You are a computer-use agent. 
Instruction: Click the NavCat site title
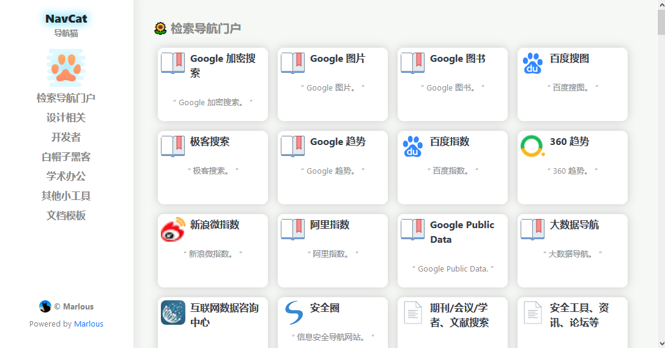tap(66, 18)
